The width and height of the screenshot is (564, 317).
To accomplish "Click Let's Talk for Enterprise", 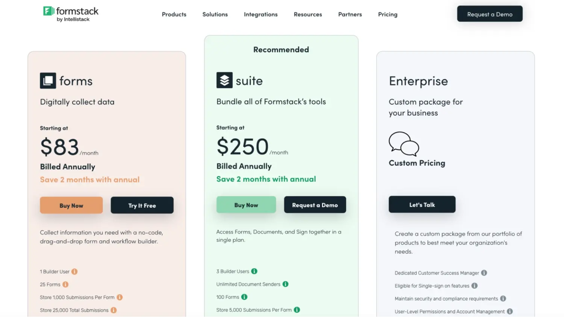I will point(422,204).
